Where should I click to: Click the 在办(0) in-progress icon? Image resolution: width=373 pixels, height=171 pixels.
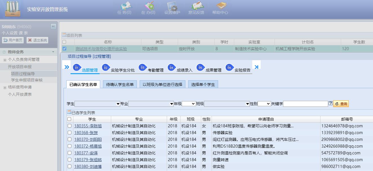(148, 8)
